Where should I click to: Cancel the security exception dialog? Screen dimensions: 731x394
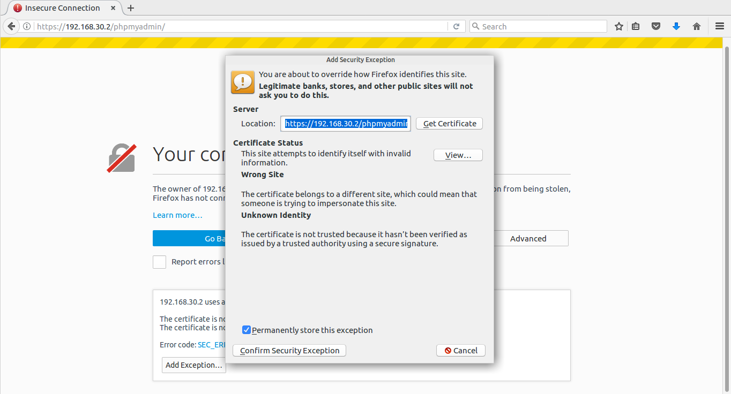pos(461,351)
